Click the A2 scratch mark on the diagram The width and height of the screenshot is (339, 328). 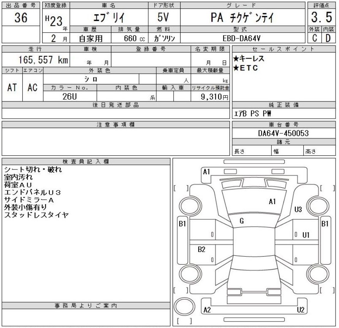tap(207, 310)
